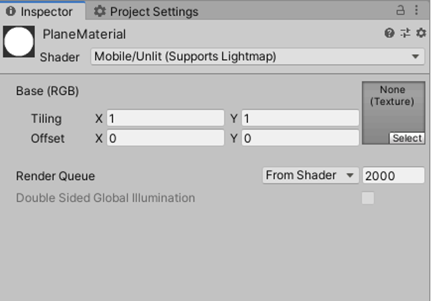Click the PlaneMaterial white sphere preview
Image resolution: width=431 pixels, height=301 pixels.
pos(19,42)
